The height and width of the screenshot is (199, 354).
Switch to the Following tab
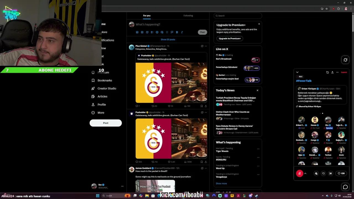pyautogui.click(x=188, y=15)
